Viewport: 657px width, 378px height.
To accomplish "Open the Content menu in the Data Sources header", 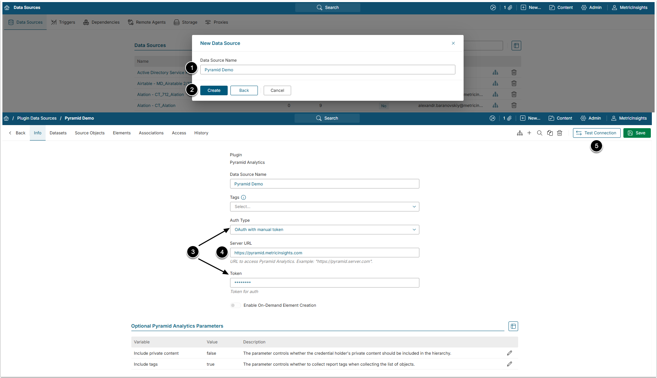I will 561,8.
